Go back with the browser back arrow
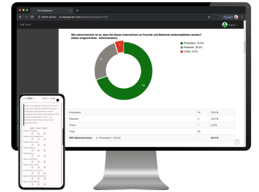 pos(20,17)
